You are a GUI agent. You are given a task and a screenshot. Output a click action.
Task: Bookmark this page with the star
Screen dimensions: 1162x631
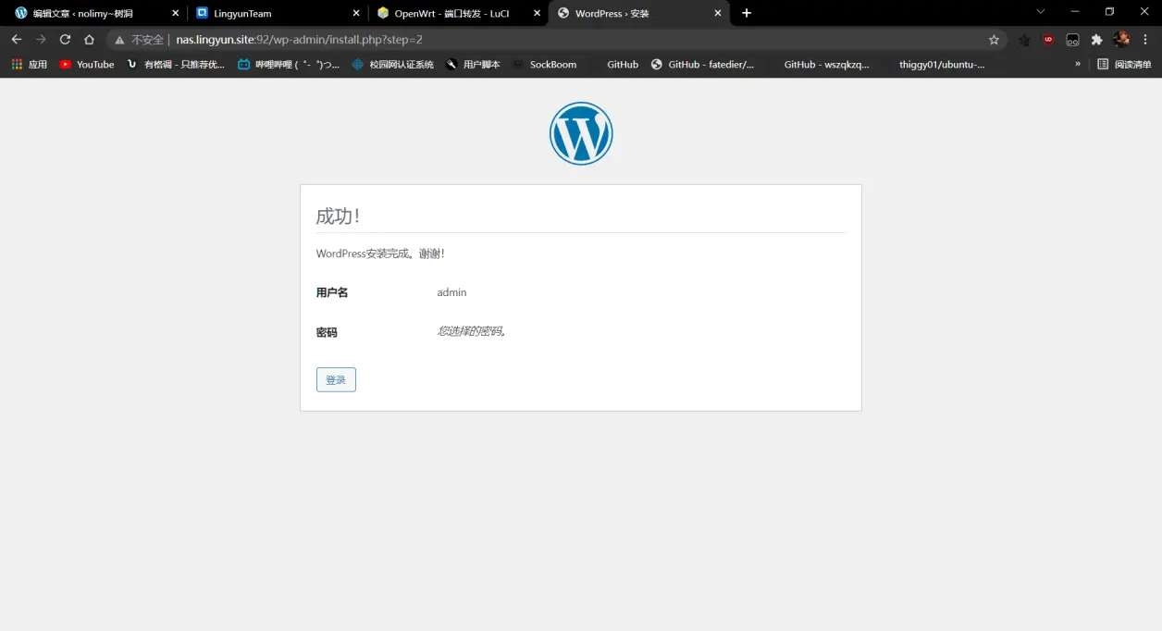point(994,40)
